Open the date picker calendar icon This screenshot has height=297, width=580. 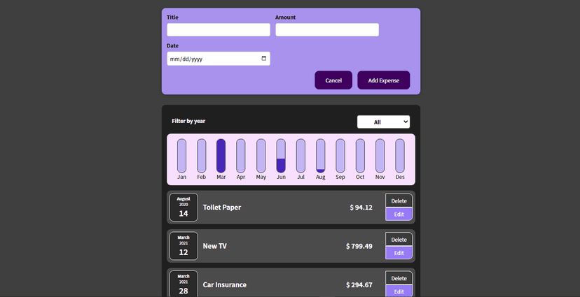pyautogui.click(x=264, y=59)
